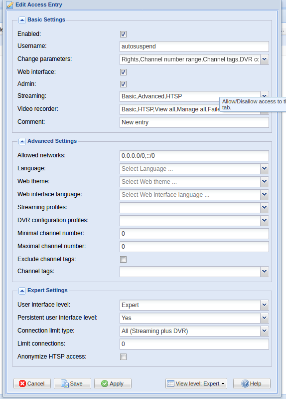The image size is (286, 399).
Task: Click the Allowed networks field
Action: point(194,156)
